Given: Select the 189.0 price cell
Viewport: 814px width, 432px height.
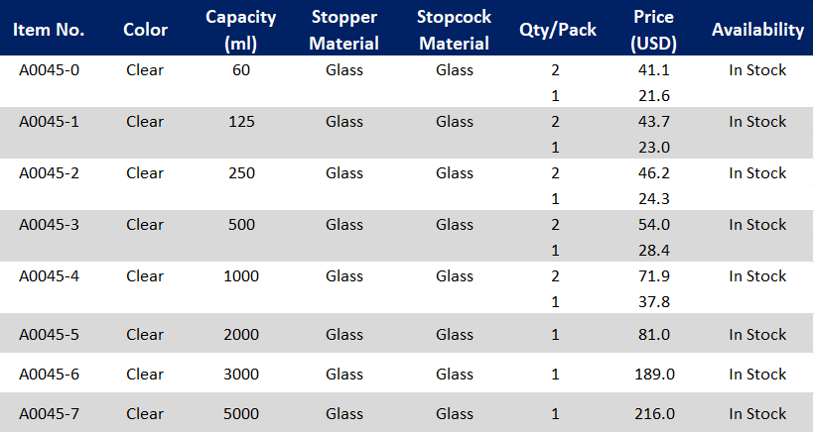Looking at the screenshot, I should [654, 374].
